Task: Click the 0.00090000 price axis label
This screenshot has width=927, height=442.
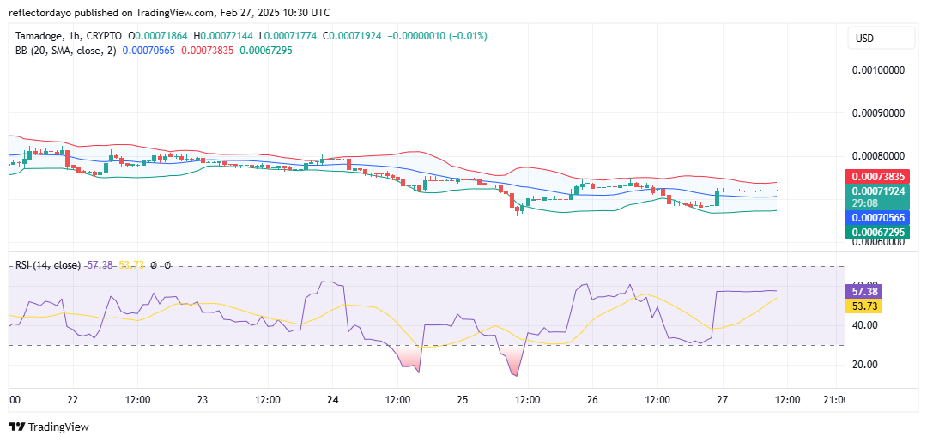Action: [x=879, y=113]
